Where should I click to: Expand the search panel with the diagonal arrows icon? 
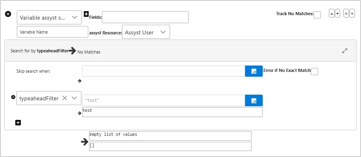(x=345, y=51)
